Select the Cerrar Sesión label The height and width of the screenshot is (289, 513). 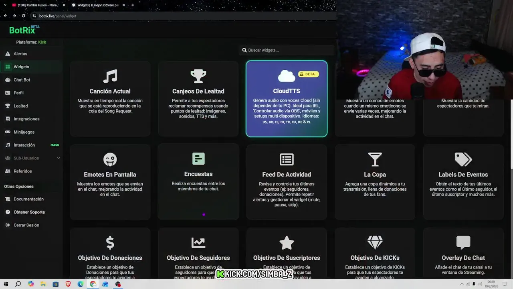click(x=26, y=225)
